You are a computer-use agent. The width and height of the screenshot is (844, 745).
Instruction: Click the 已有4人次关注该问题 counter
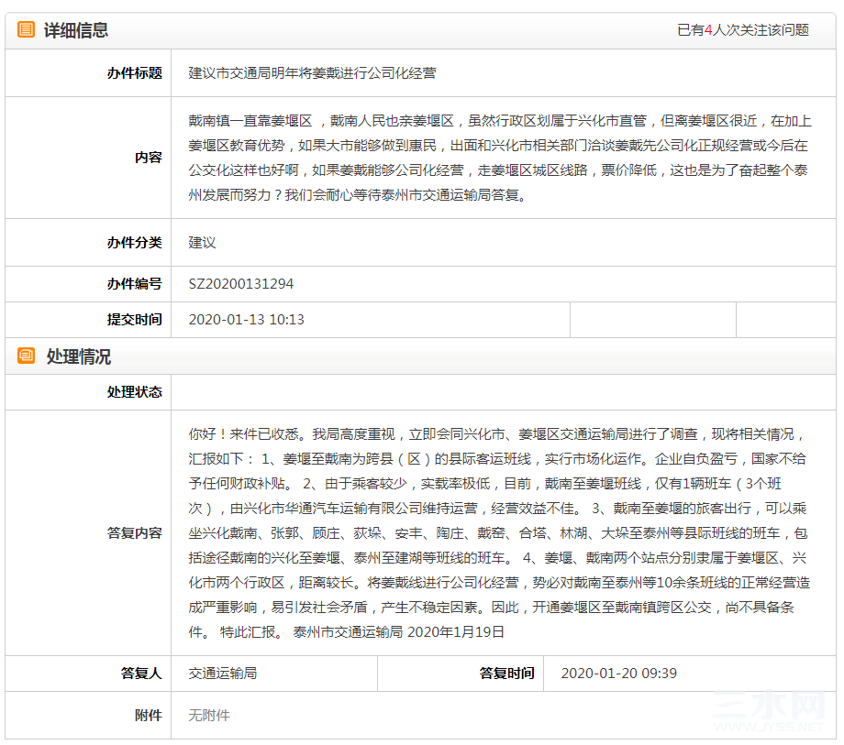[x=743, y=30]
